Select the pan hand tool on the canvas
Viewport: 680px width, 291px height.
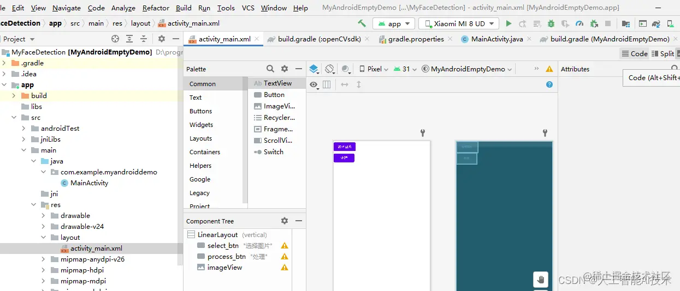541,280
